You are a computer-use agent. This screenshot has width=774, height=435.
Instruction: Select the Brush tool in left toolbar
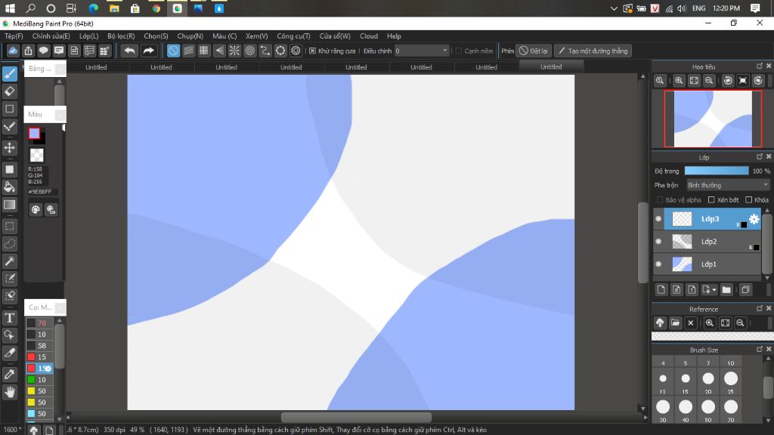coord(10,74)
